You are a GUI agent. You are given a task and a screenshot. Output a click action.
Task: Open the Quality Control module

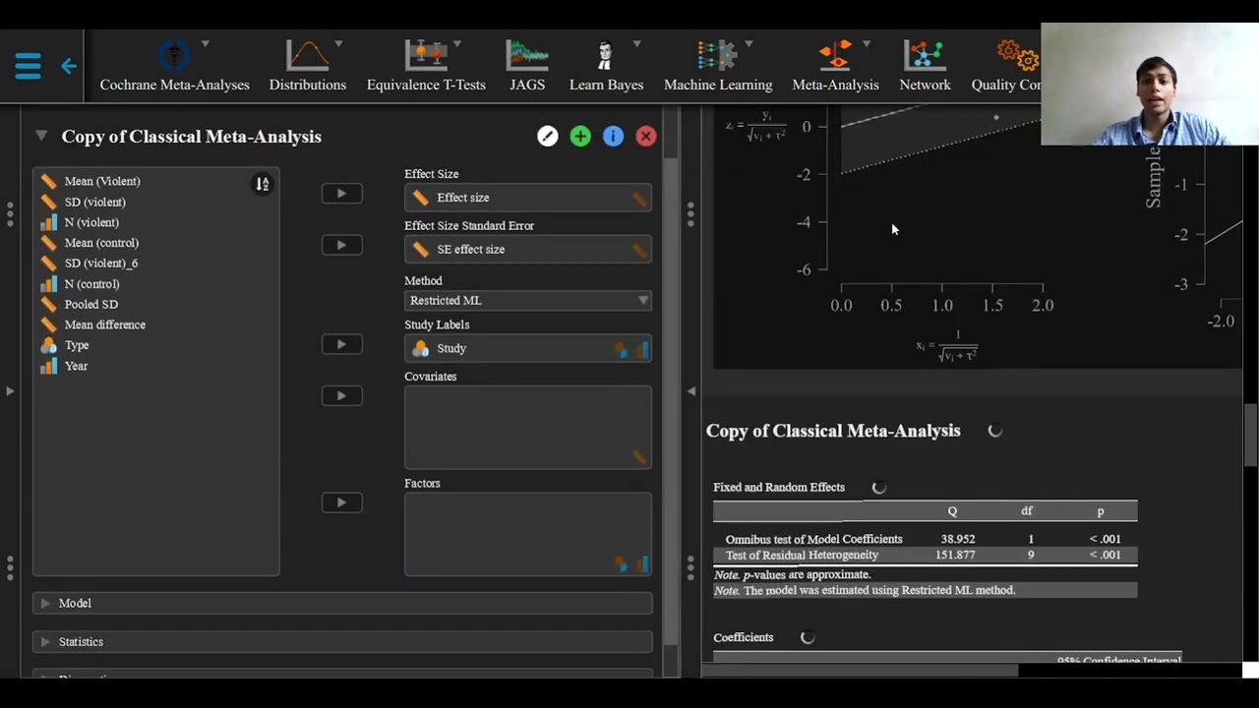pos(1006,66)
